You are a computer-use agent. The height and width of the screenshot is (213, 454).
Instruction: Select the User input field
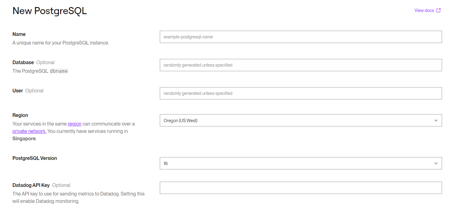(x=301, y=93)
